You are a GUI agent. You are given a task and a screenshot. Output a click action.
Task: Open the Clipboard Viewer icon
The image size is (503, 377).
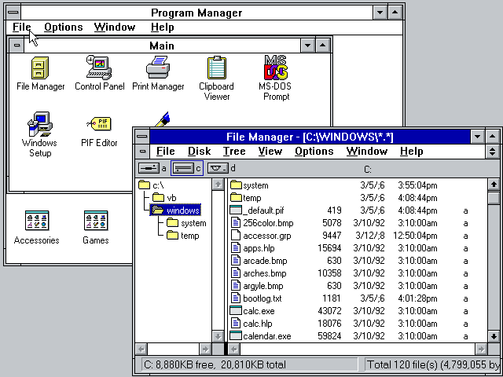pyautogui.click(x=216, y=69)
